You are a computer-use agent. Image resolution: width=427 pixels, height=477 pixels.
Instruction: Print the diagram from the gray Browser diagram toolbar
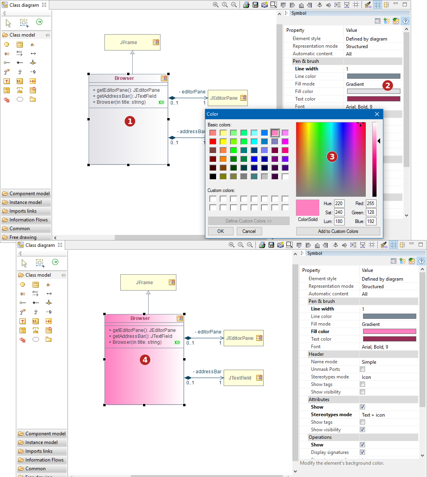point(246,5)
